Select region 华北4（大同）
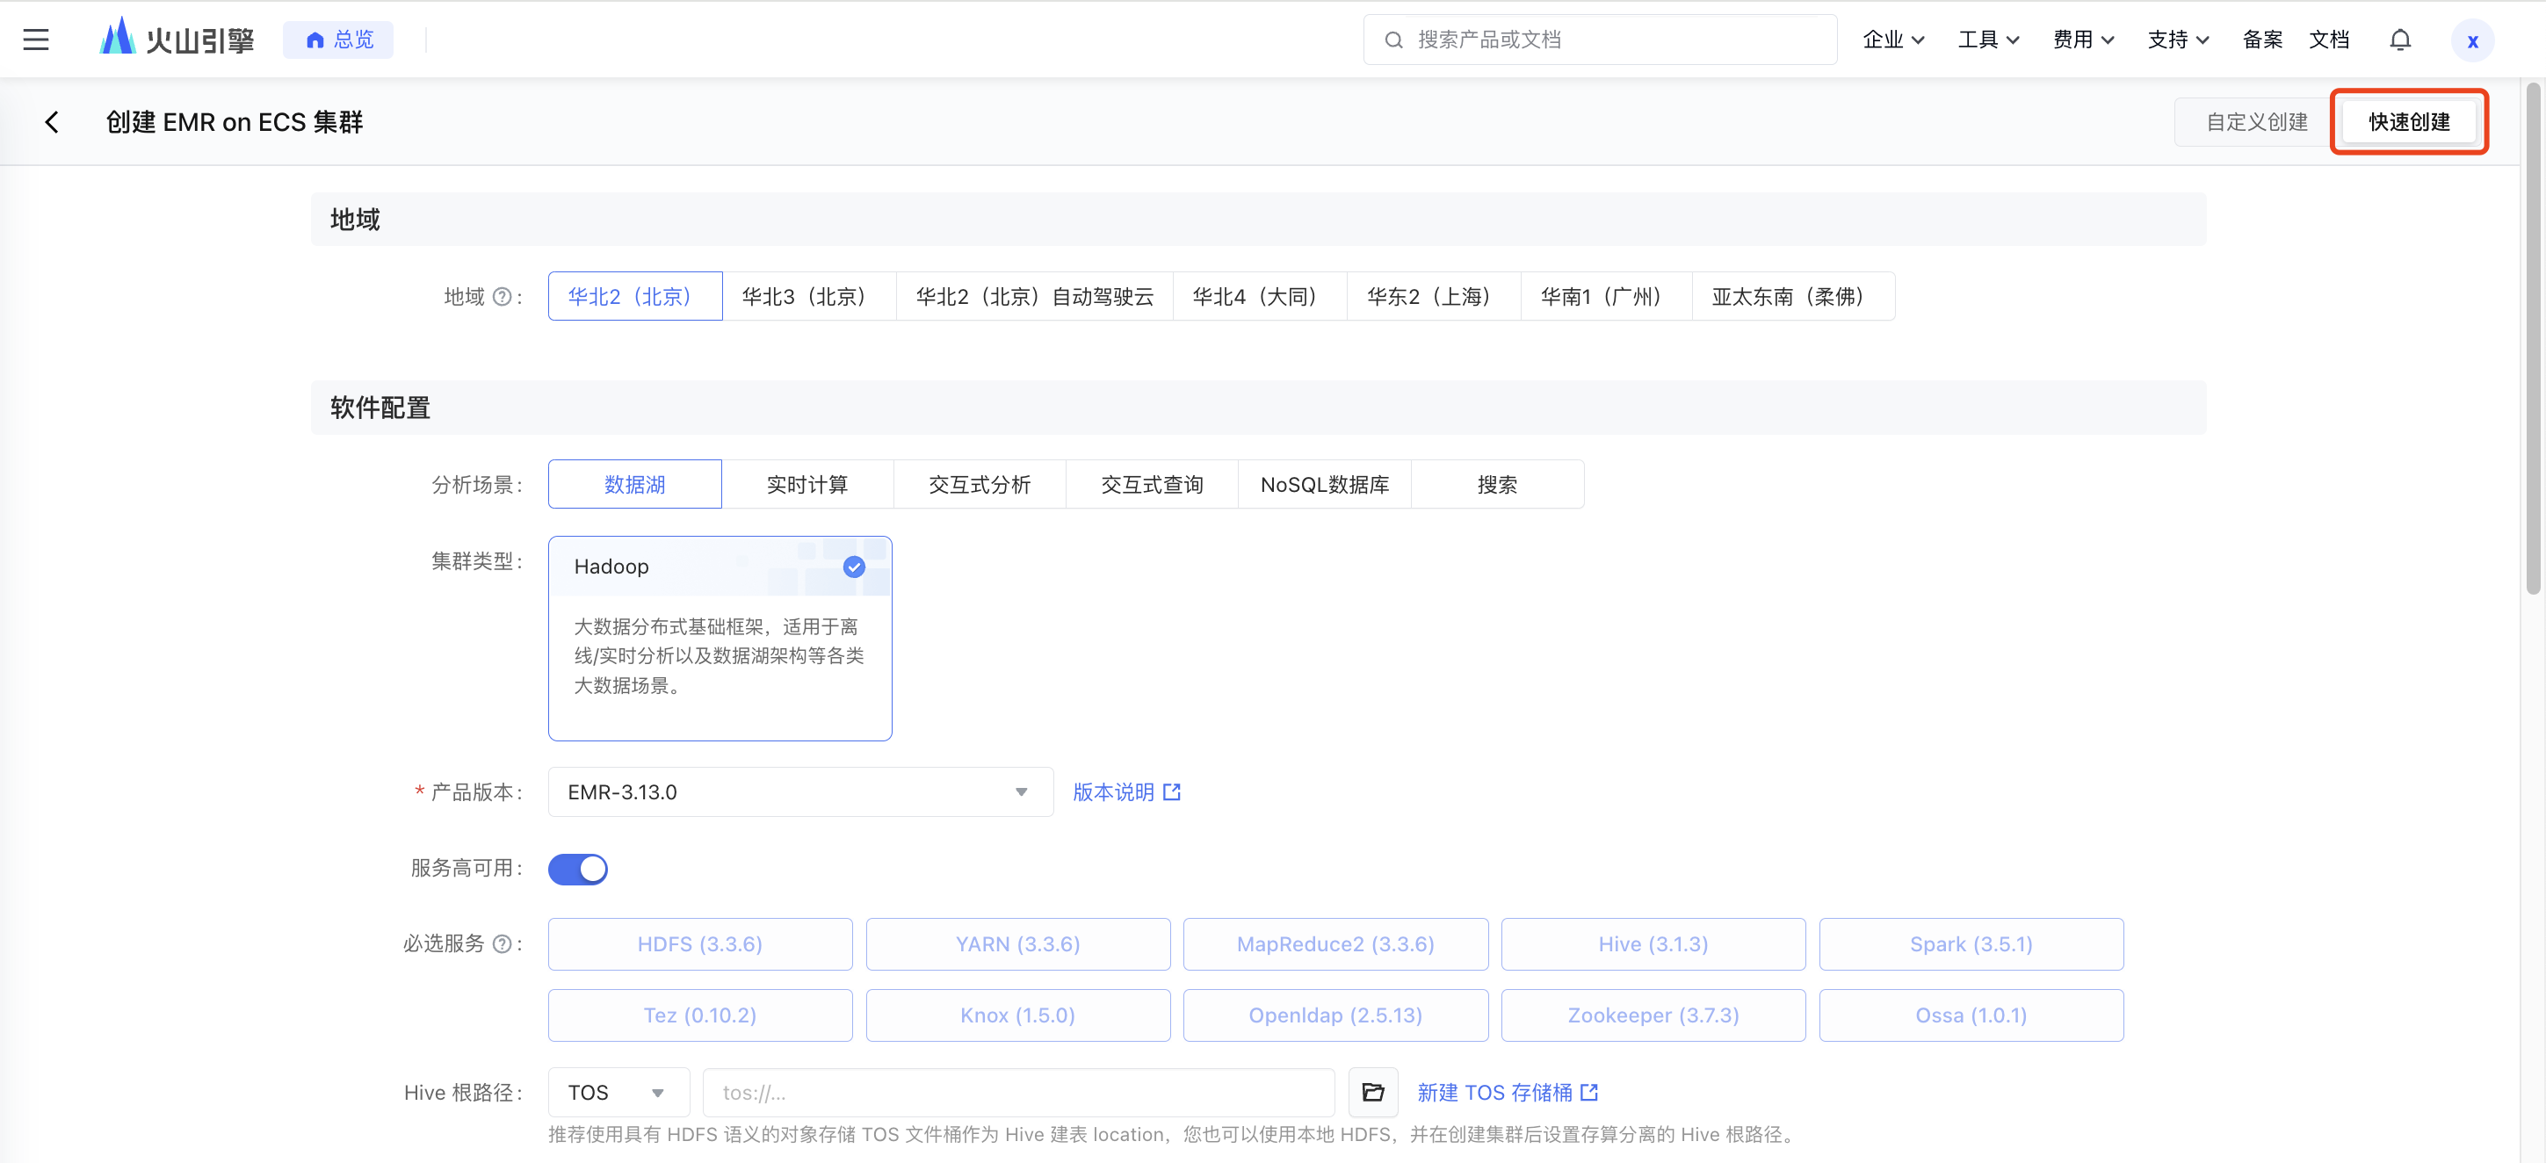 tap(1259, 296)
